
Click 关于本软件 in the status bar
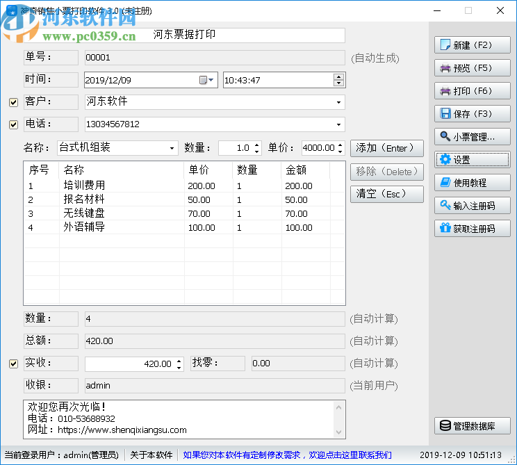coord(151,455)
